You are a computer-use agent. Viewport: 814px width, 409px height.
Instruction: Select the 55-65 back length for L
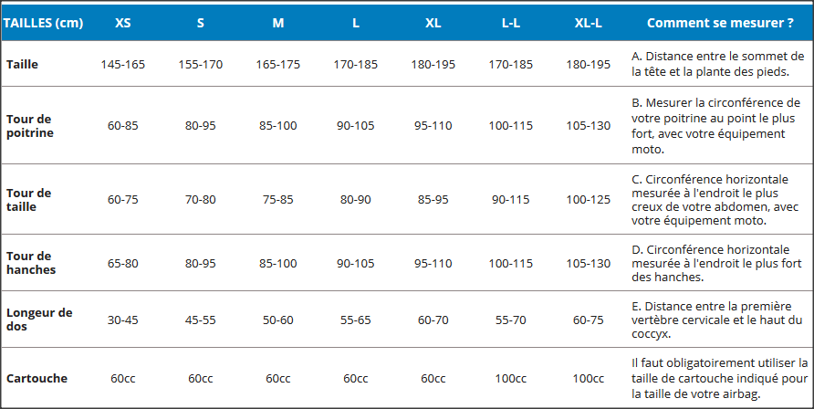[356, 320]
